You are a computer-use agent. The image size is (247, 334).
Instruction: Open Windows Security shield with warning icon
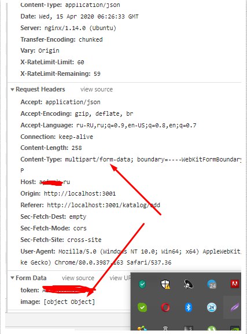click(165, 284)
